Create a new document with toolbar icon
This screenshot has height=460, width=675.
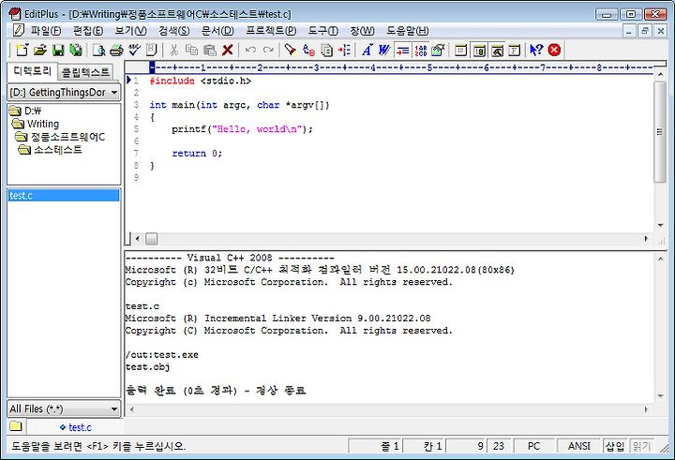pos(22,51)
